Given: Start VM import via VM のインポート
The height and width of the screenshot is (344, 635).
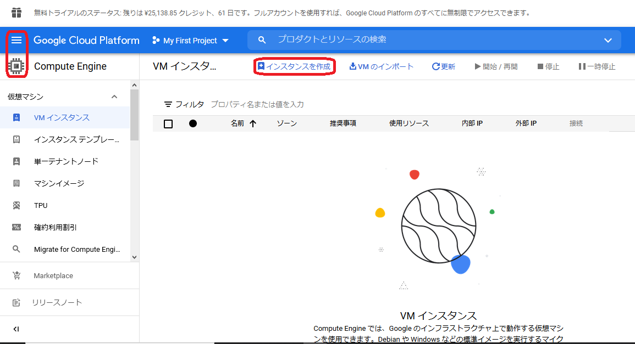Looking at the screenshot, I should point(381,66).
